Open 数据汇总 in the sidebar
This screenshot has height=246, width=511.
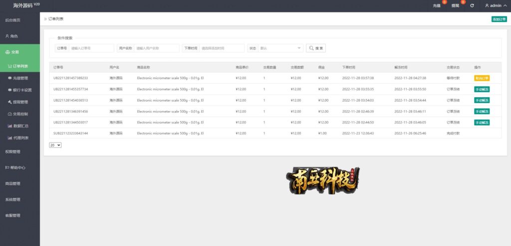(x=20, y=125)
